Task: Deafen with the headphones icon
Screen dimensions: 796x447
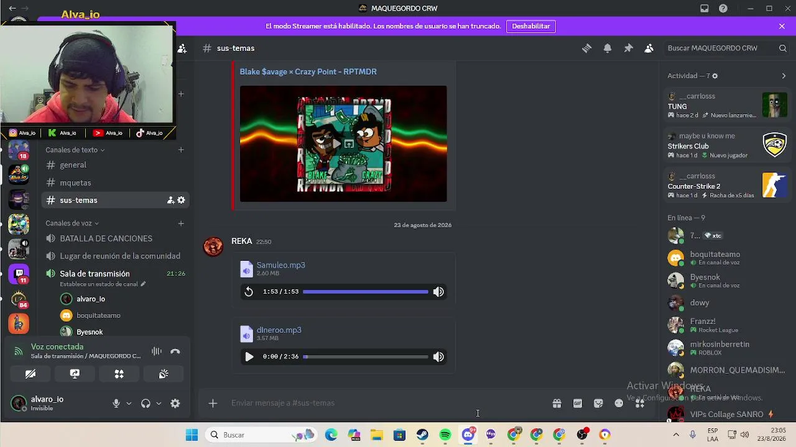Action: 146,404
